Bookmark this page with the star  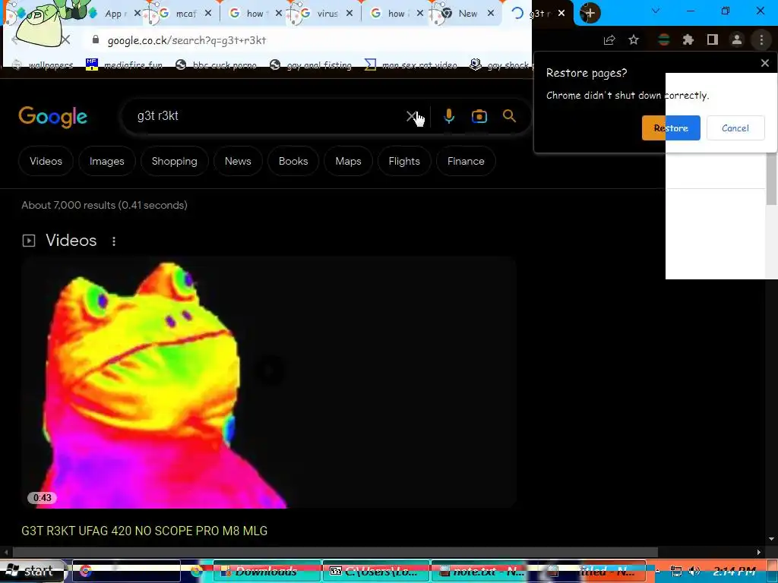(634, 40)
